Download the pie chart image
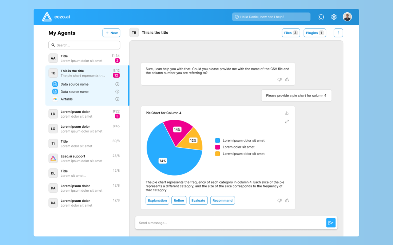The image size is (393, 245). [287, 113]
